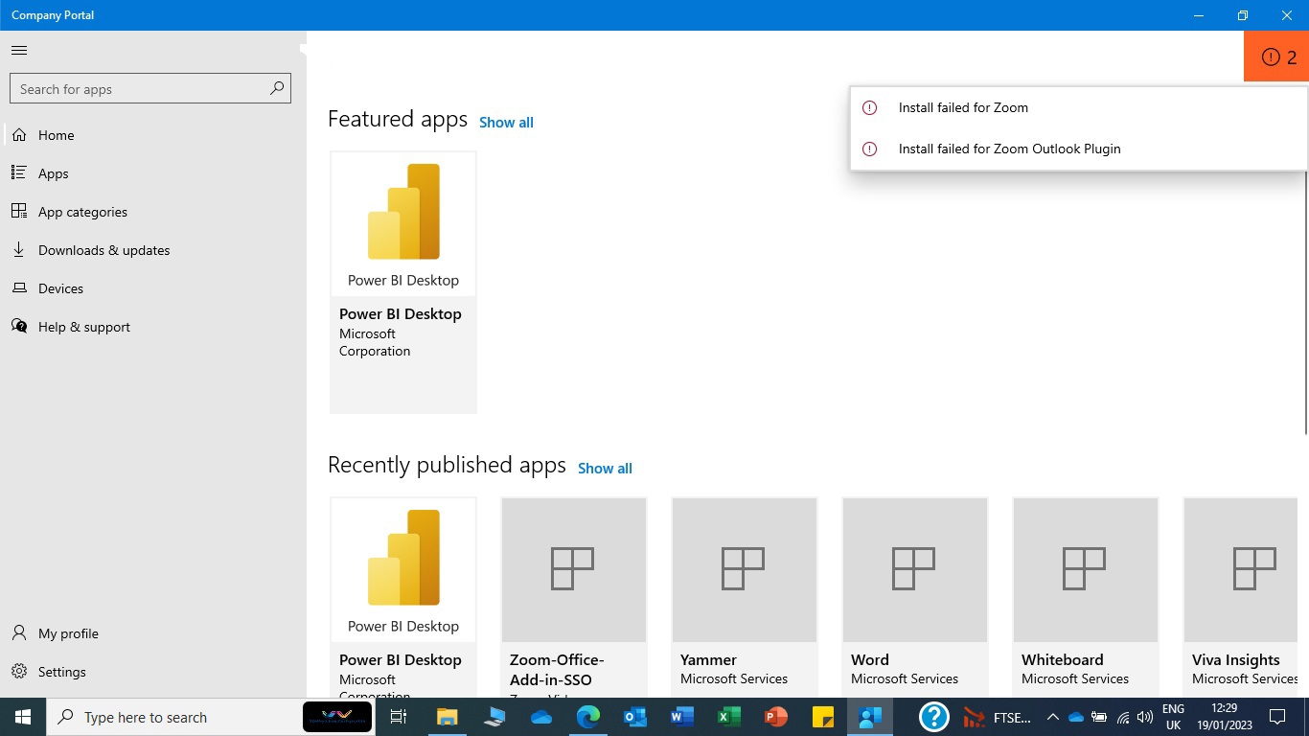Go to Downloads & updates
The height and width of the screenshot is (736, 1309).
(x=153, y=250)
